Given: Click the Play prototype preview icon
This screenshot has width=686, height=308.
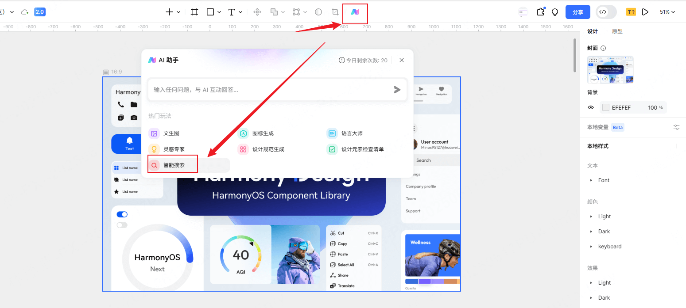Looking at the screenshot, I should pyautogui.click(x=645, y=12).
